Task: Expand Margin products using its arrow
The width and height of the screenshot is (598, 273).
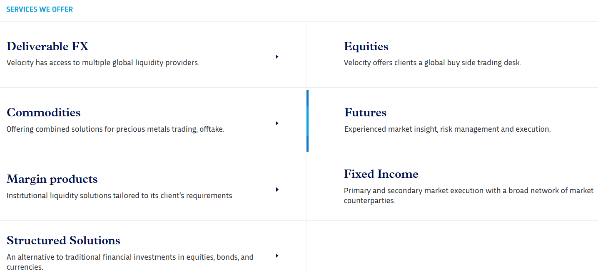Action: 277,189
